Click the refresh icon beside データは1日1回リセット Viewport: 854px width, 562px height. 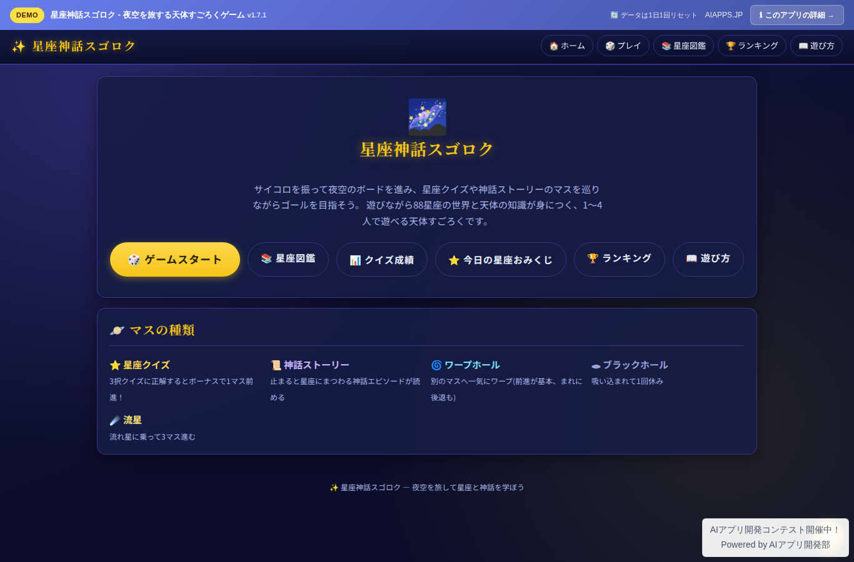pyautogui.click(x=614, y=15)
